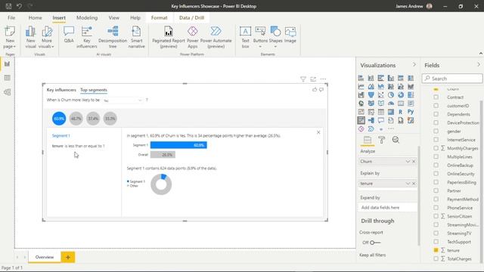Check the Contract field
Image resolution: width=484 pixels, height=272 pixels.
(436, 97)
